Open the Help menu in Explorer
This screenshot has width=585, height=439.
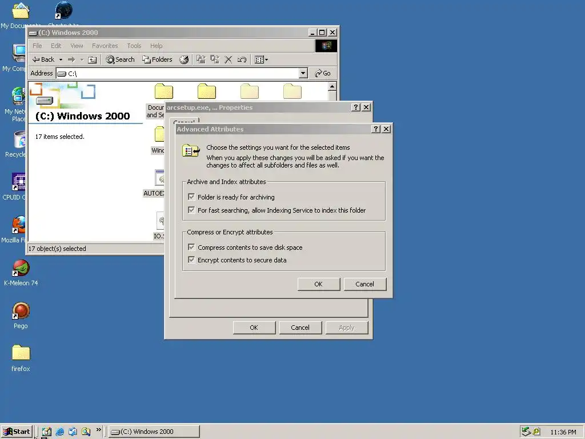[x=157, y=46]
